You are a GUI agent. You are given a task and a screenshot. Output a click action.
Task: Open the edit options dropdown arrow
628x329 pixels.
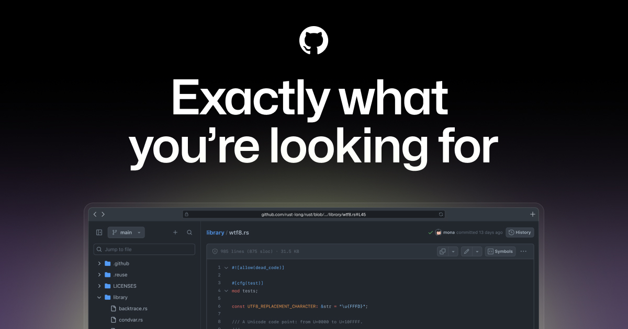tap(477, 251)
